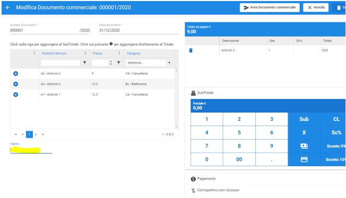Open the first column options menu
This screenshot has height=198, width=346.
point(34,53)
